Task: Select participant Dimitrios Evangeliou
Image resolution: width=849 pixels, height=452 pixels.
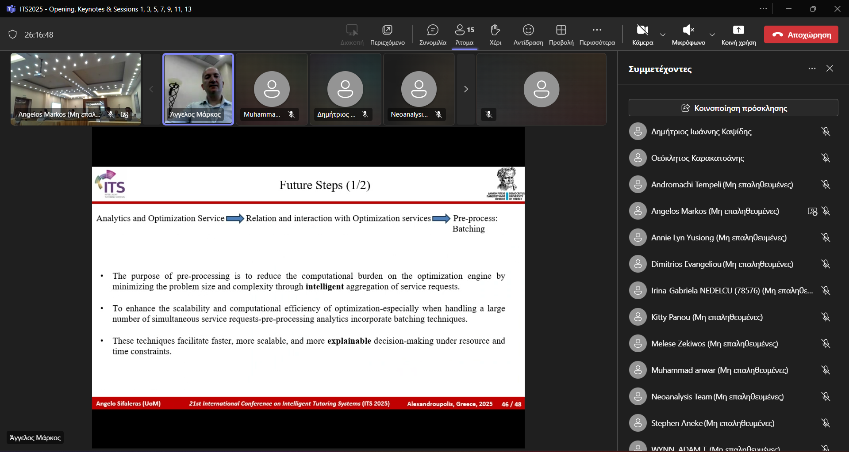Action: [x=733, y=264]
